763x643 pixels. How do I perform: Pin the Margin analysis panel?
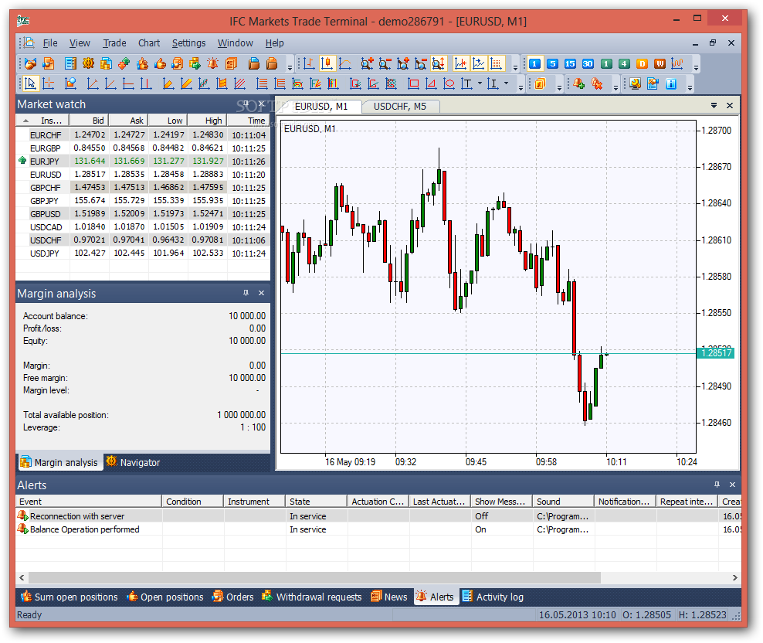point(246,293)
